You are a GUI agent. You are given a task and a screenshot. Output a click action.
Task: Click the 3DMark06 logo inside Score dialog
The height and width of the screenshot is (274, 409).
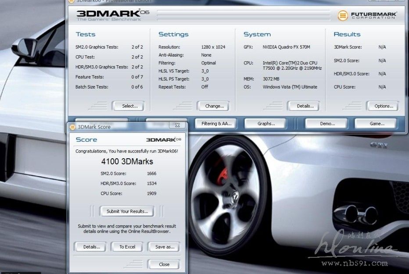tap(163, 139)
